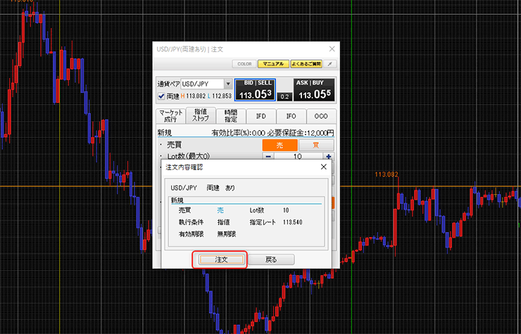Viewport: 521px width, 334px height.
Task: Click the pin icon in order window
Action: (x=330, y=64)
